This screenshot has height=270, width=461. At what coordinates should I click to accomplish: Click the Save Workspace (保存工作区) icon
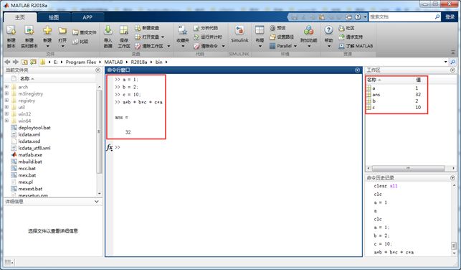pos(124,30)
